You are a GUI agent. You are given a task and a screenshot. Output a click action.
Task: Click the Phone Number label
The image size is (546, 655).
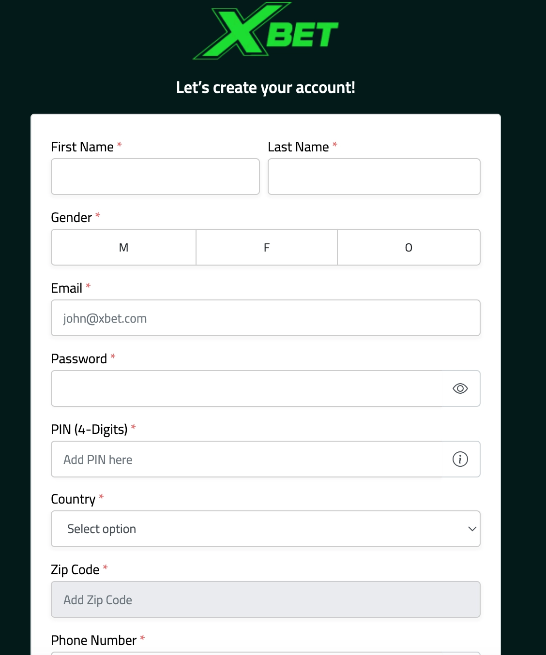tap(94, 640)
